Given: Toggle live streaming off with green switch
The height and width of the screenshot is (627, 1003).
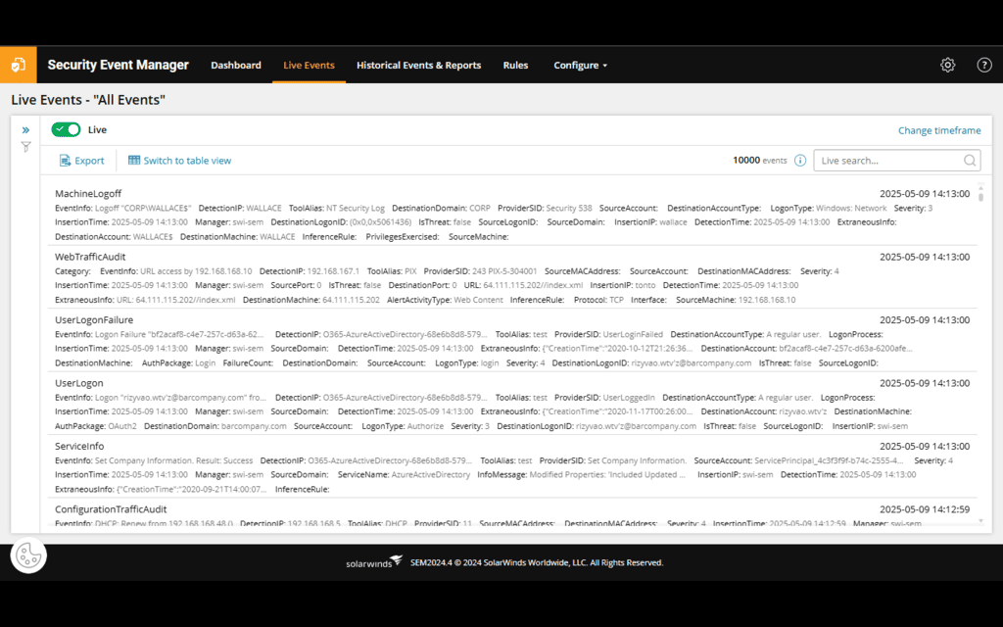Looking at the screenshot, I should [x=65, y=128].
